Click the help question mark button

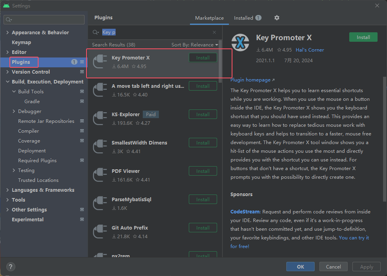(x=11, y=267)
